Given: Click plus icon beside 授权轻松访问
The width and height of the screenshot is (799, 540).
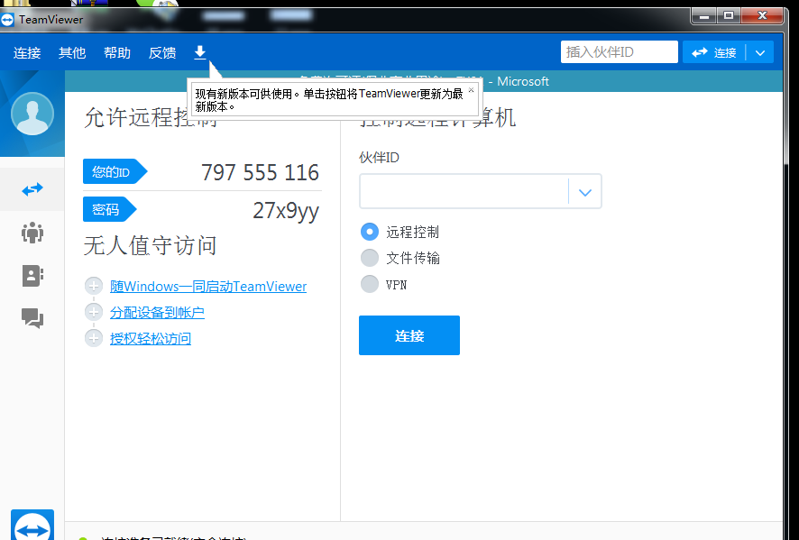Looking at the screenshot, I should 93,338.
